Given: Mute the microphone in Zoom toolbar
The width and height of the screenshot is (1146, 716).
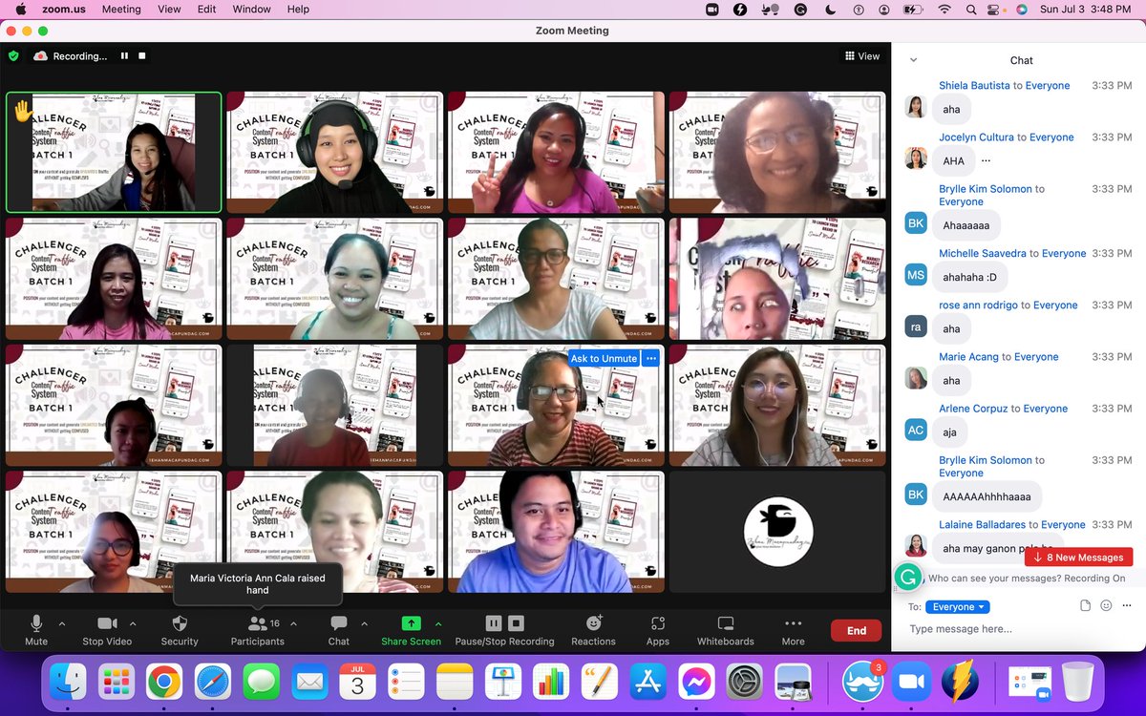Looking at the screenshot, I should pyautogui.click(x=36, y=630).
